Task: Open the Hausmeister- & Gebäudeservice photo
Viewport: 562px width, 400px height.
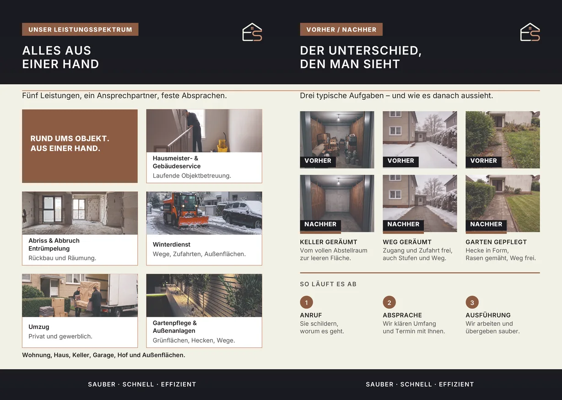Action: (204, 131)
